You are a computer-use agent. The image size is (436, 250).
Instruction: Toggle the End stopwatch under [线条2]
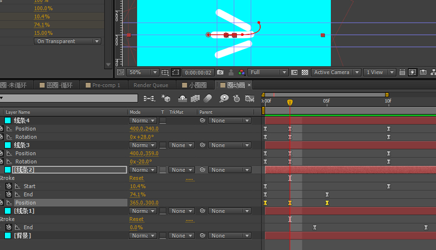[9, 194]
